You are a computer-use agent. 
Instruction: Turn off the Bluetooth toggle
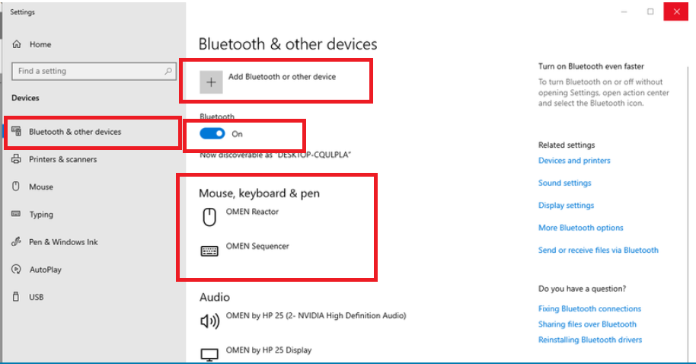(212, 134)
